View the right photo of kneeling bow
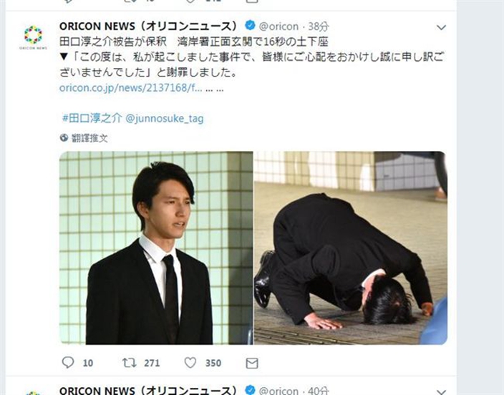 350,248
